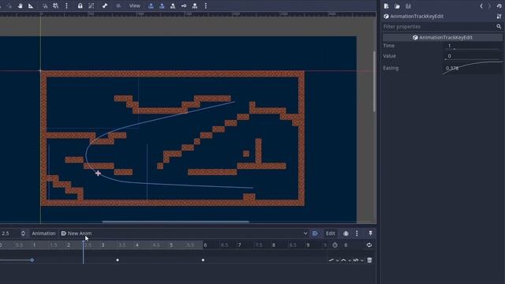Open animation key options three-dot menu
The image size is (505, 284).
pyautogui.click(x=205, y=6)
